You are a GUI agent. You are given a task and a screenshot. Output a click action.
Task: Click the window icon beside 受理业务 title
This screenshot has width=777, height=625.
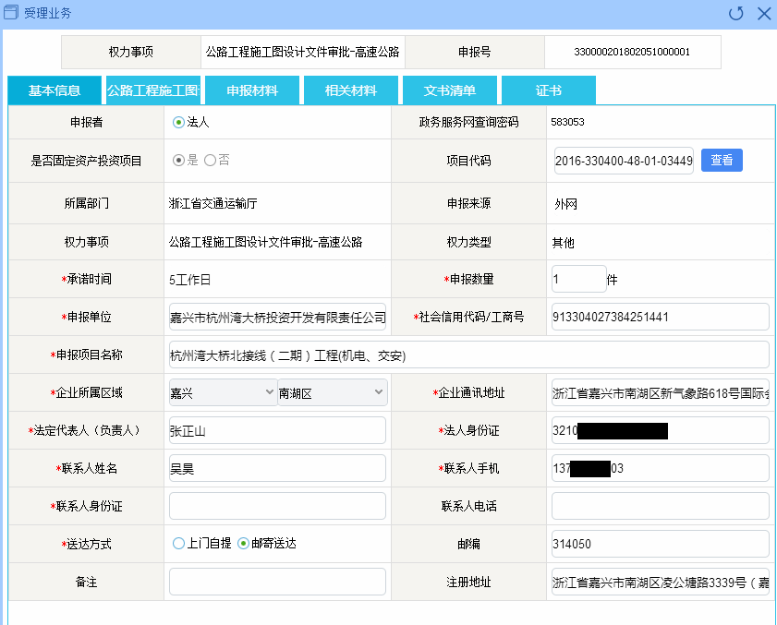[x=12, y=13]
